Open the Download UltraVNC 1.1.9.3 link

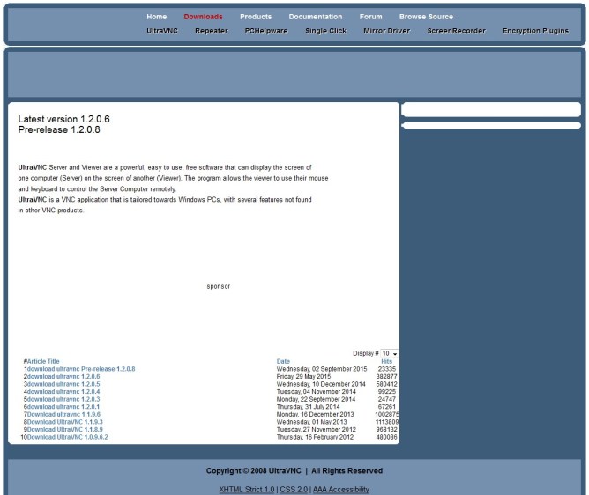point(65,422)
